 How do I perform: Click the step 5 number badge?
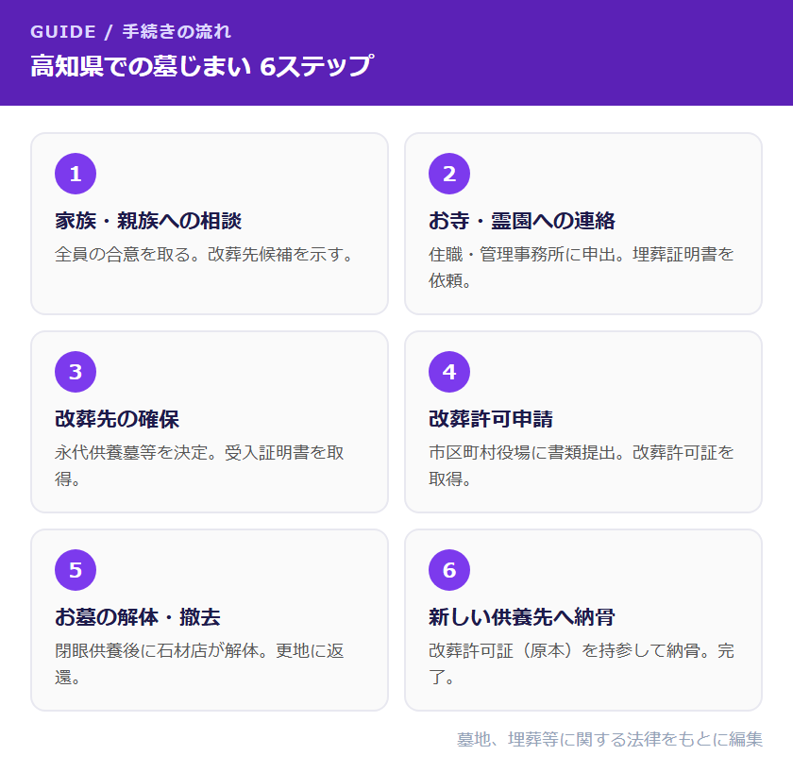pos(76,570)
